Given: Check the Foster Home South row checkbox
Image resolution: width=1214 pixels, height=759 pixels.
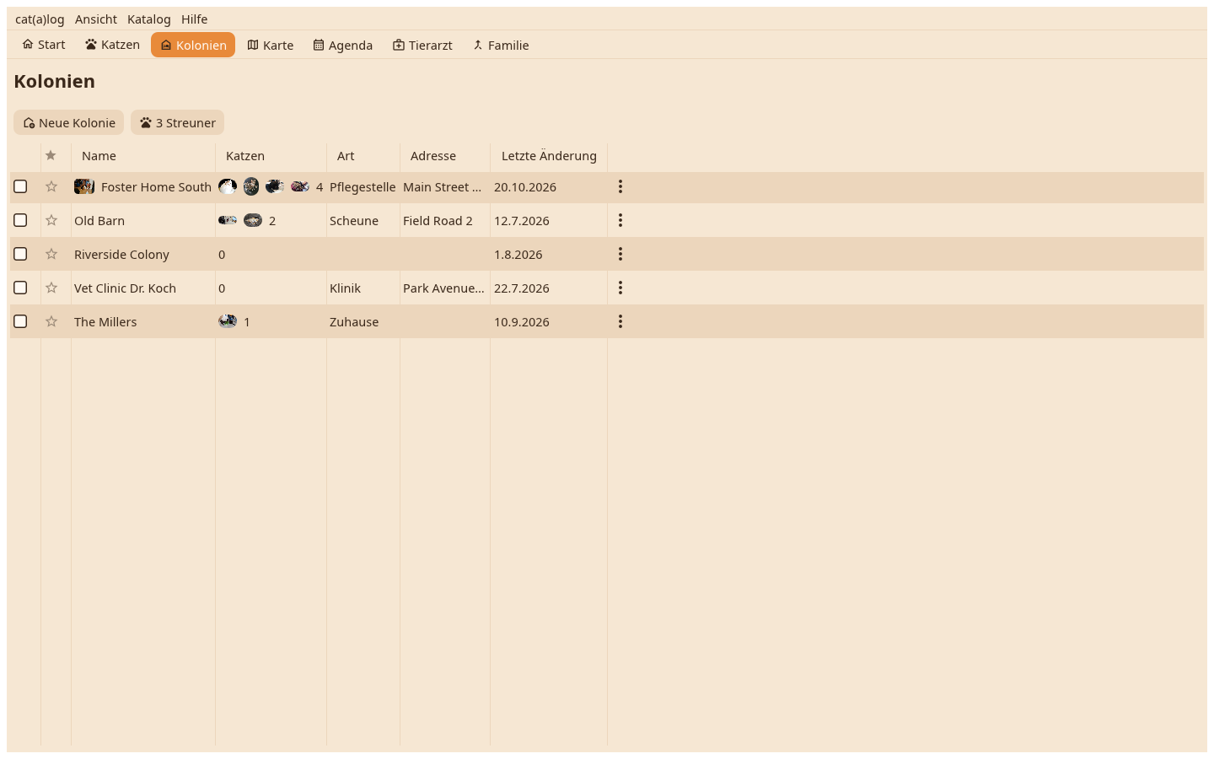Looking at the screenshot, I should click(20, 186).
